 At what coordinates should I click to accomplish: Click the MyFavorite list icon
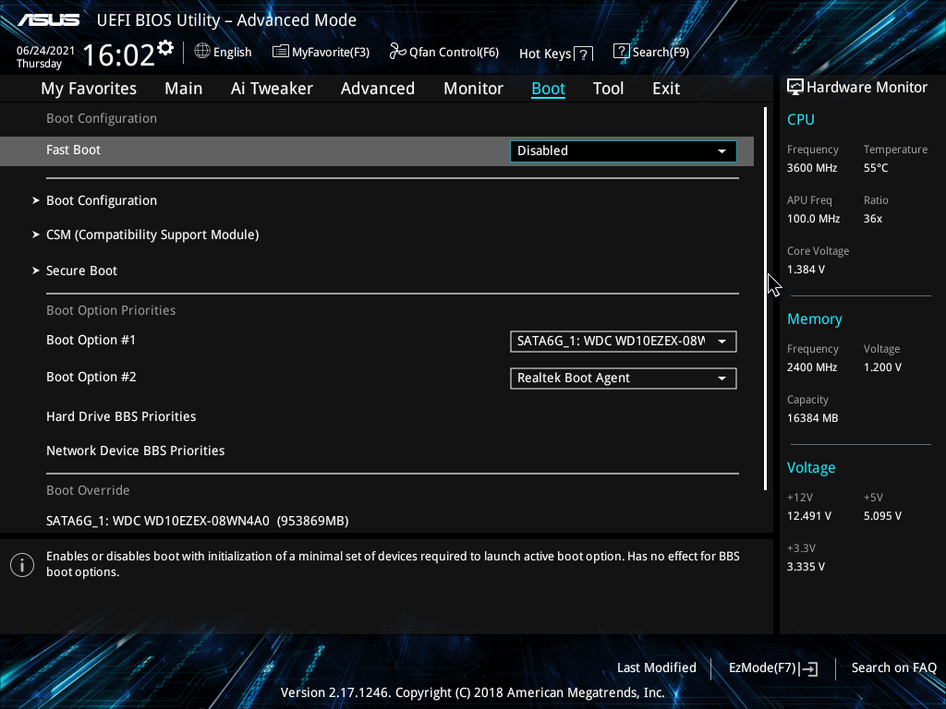pos(281,52)
